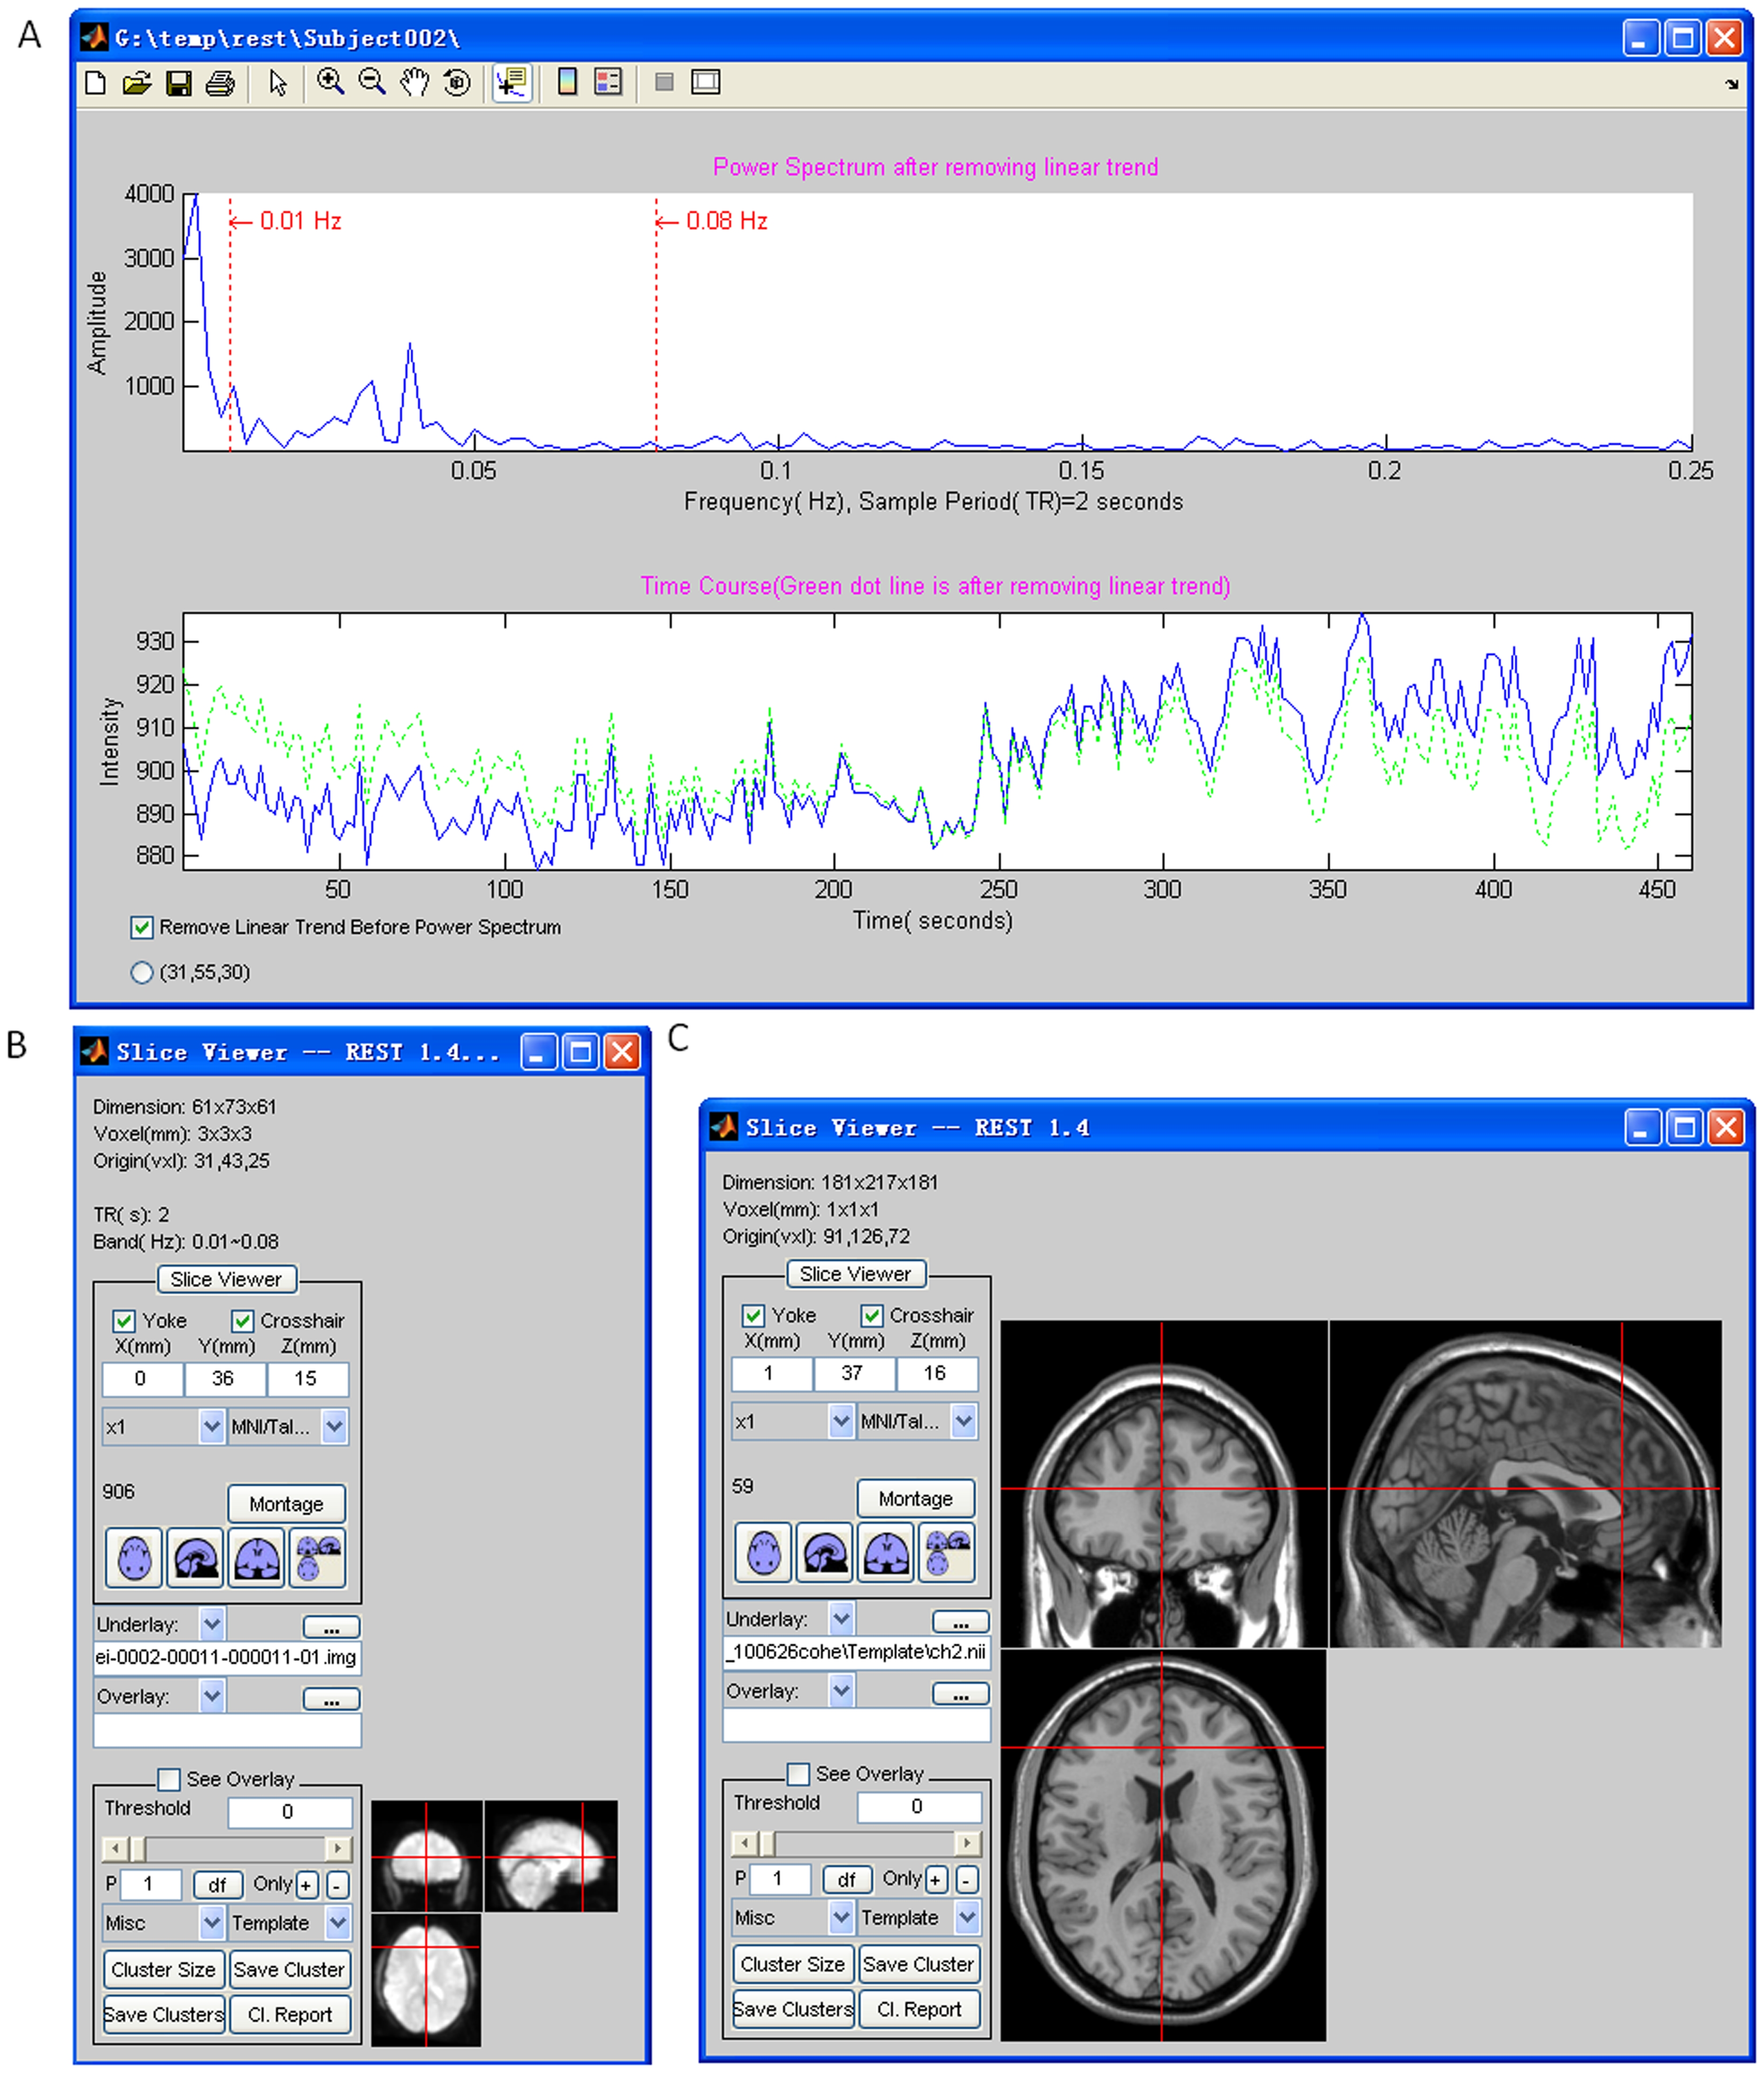Click Cl. Report in small Slice Viewer
Viewport: 1764px width, 2073px height.
point(290,2014)
